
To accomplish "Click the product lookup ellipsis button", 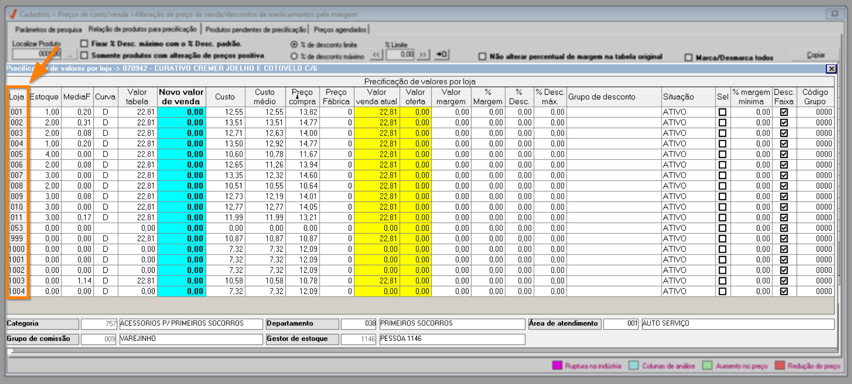I will point(70,55).
